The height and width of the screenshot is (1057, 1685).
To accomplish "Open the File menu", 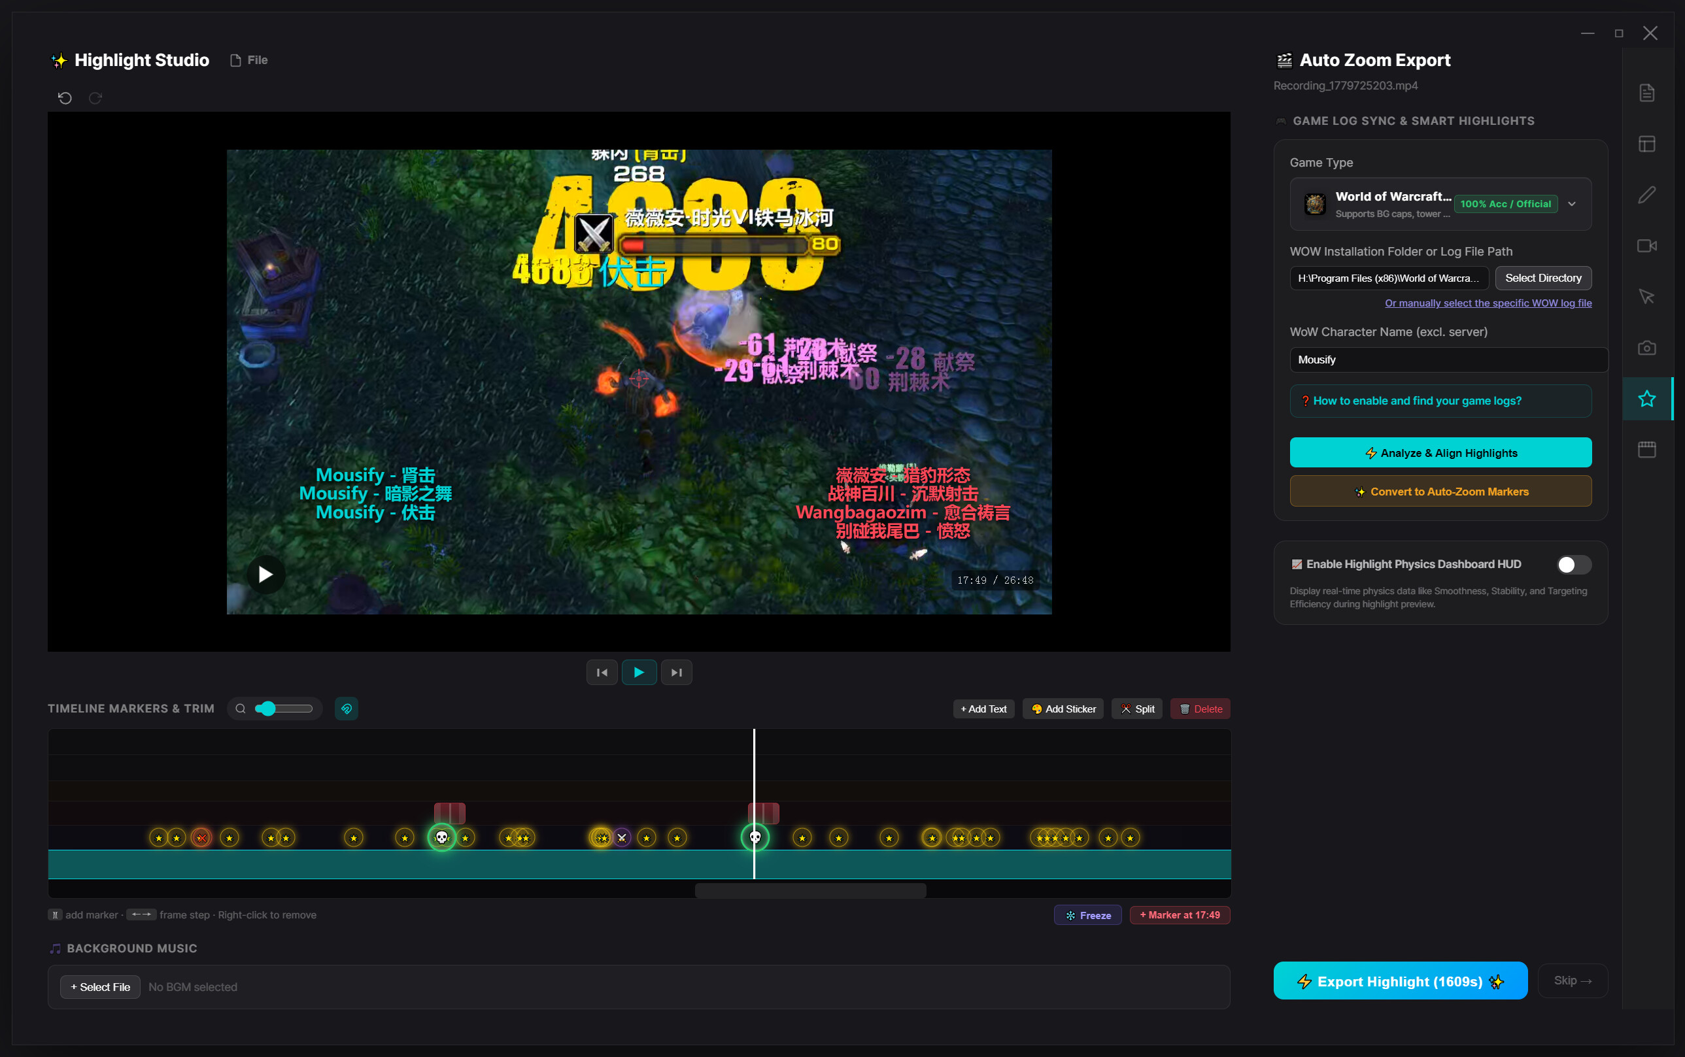I will tap(249, 60).
